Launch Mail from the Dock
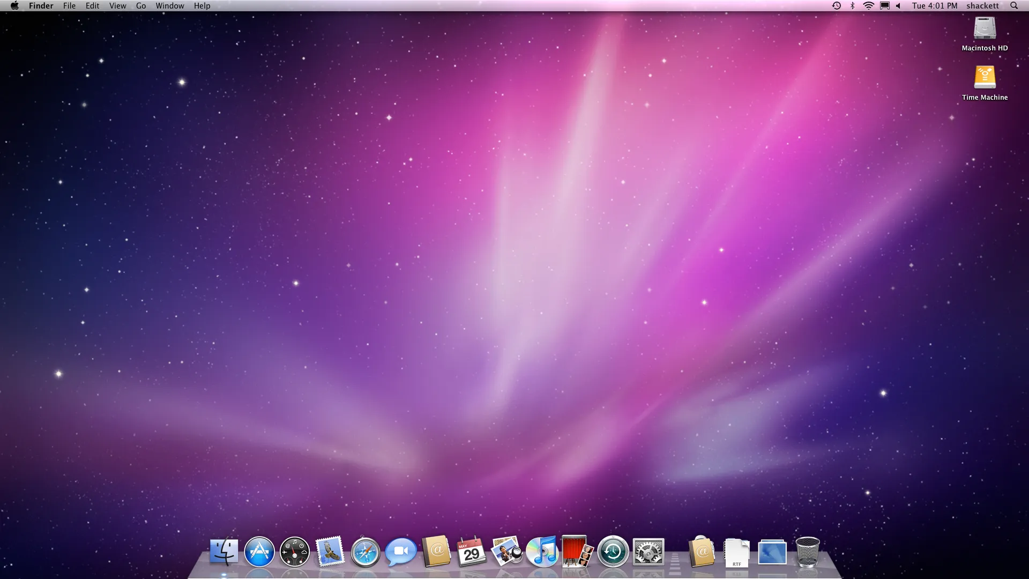The height and width of the screenshot is (579, 1029). coord(330,552)
